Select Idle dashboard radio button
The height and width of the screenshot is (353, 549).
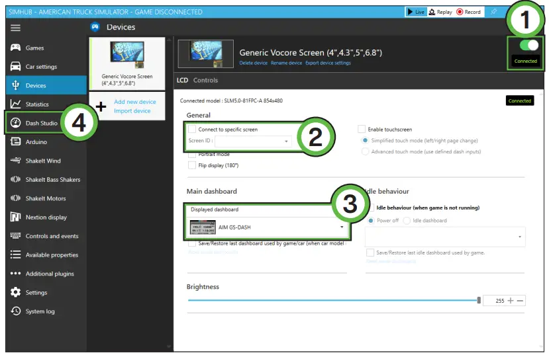pyautogui.click(x=407, y=221)
